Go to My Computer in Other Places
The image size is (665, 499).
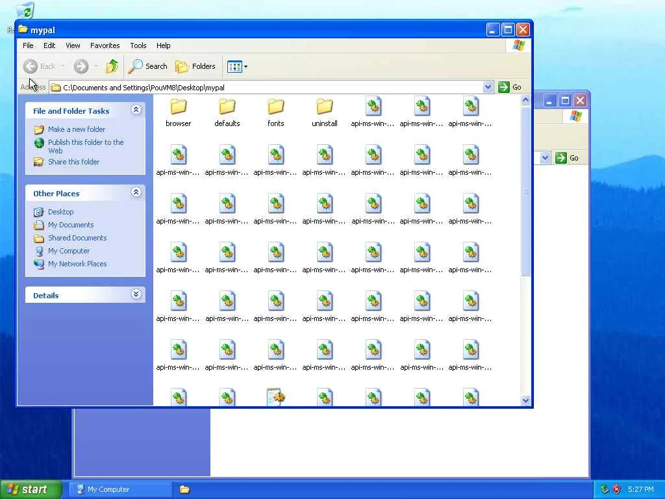[69, 251]
